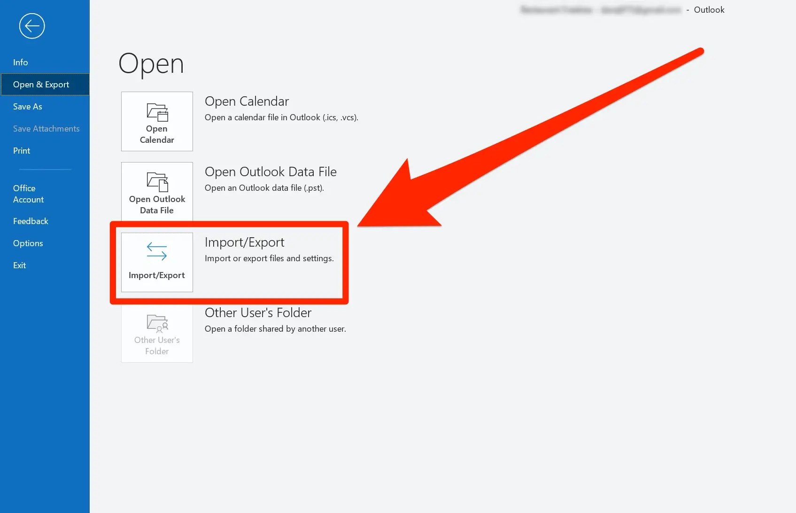Click the Open page title
Screen dimensions: 796x513
pyautogui.click(x=151, y=64)
